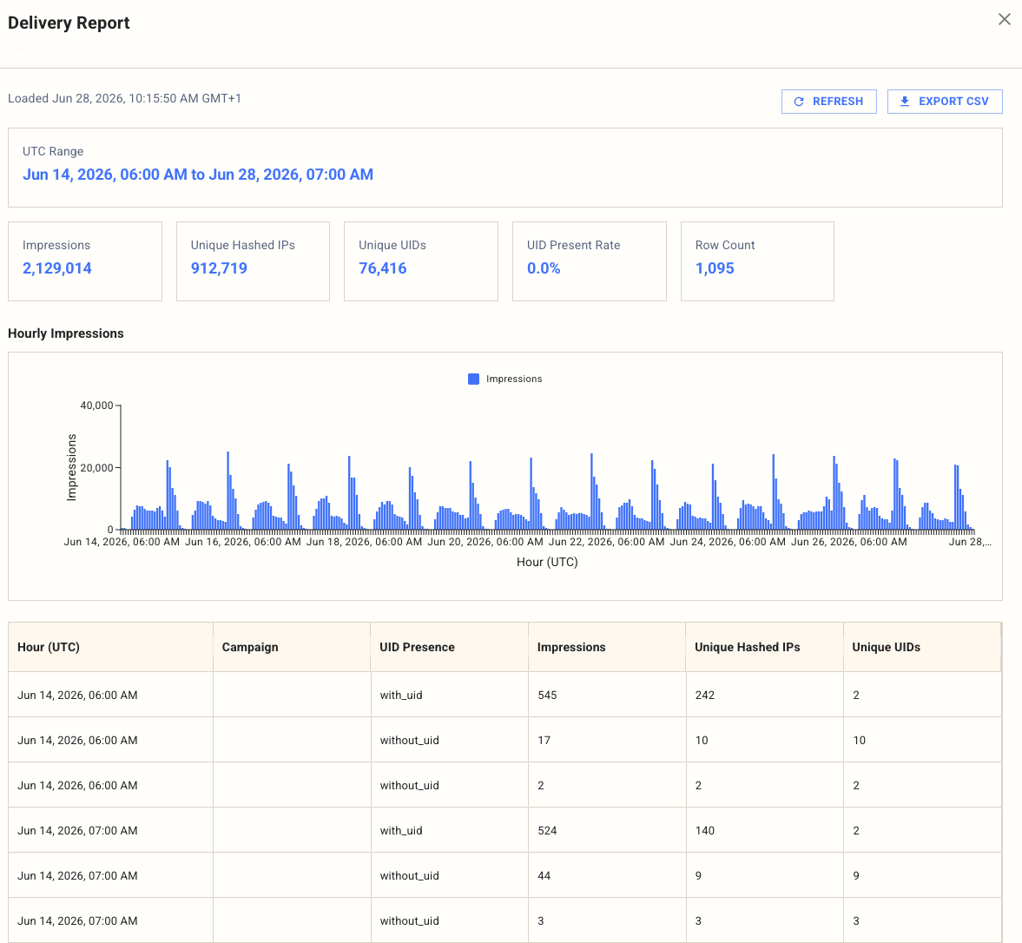
Task: Click the 0.0% UID present rate value
Action: (x=544, y=268)
